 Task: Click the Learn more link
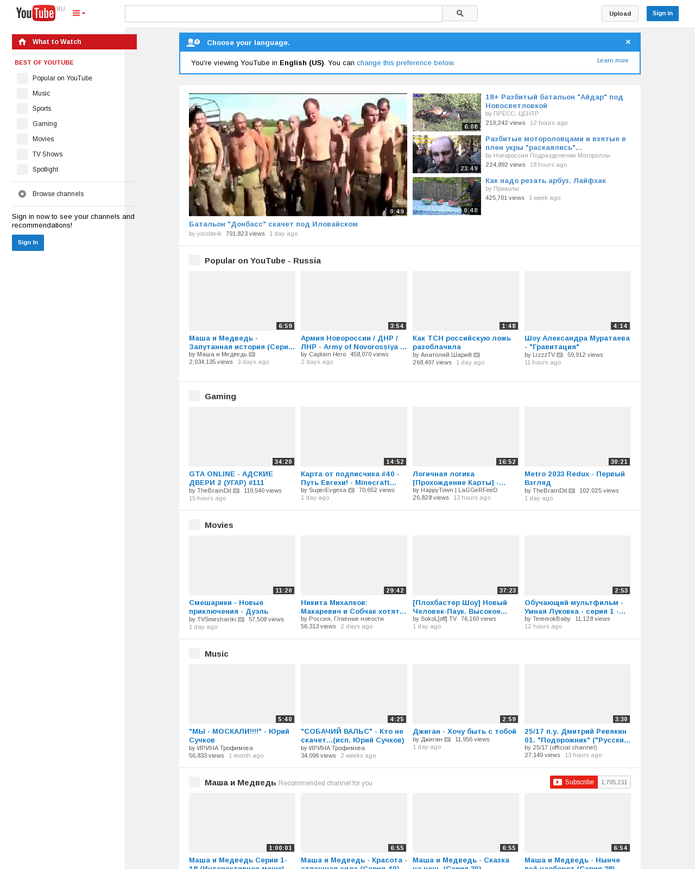point(613,60)
